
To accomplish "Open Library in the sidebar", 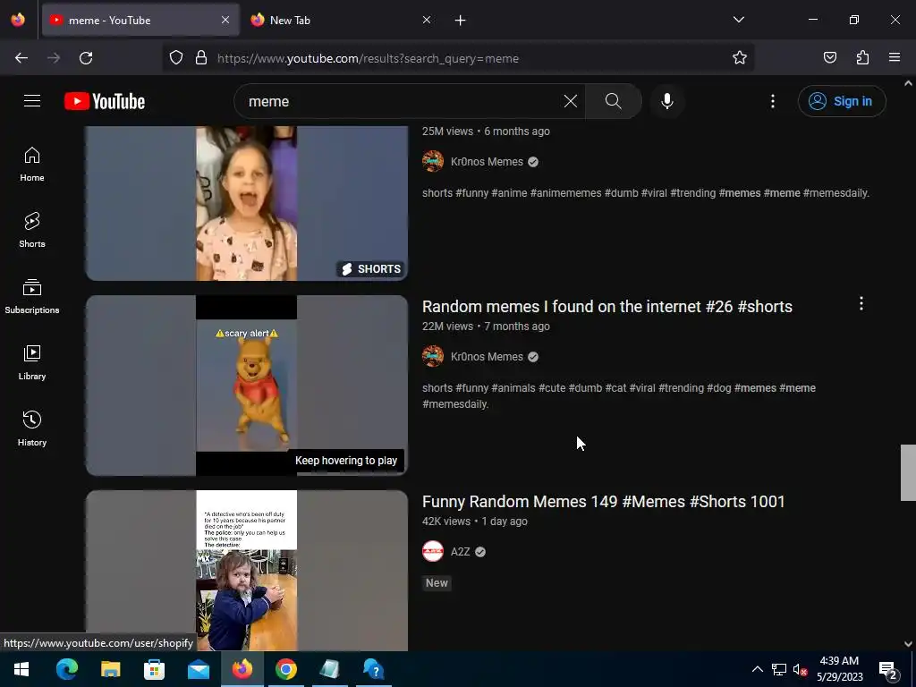I will tap(32, 362).
